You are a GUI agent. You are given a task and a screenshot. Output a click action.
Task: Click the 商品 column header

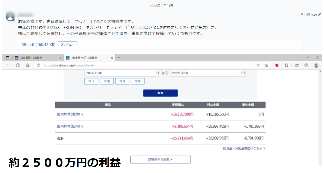[x=108, y=105]
